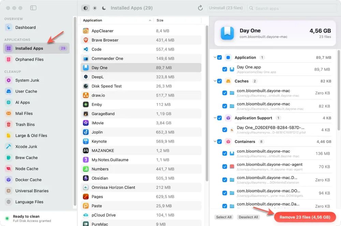Screen dimensions: 341x226
Task: Uncheck the dayone-mac-agent container checkbox
Action: [225, 167]
